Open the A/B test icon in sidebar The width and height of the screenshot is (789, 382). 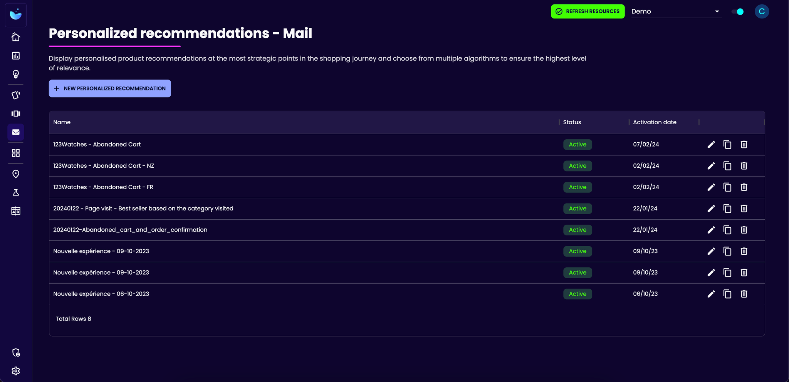16,211
